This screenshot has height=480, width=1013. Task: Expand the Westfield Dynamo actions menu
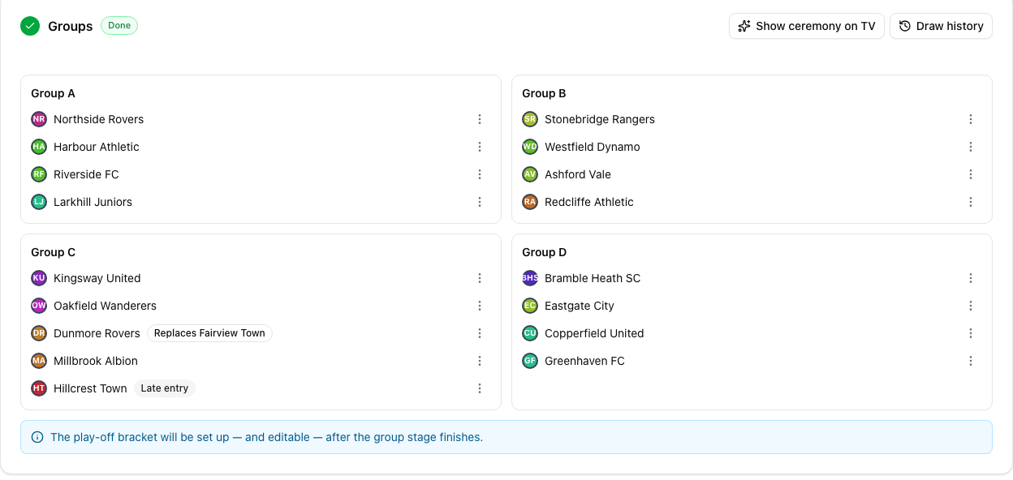(971, 147)
